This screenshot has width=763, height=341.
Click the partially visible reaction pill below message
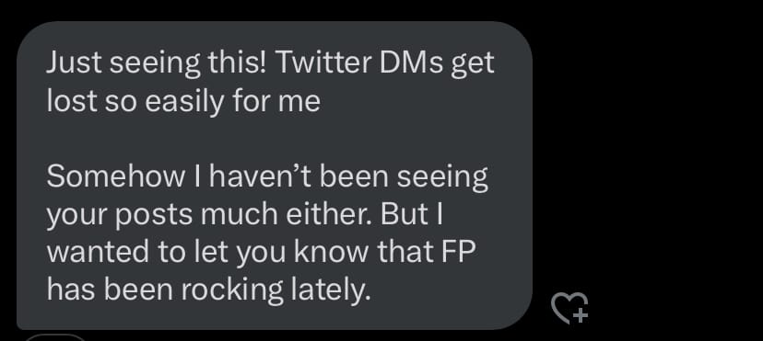(54, 337)
